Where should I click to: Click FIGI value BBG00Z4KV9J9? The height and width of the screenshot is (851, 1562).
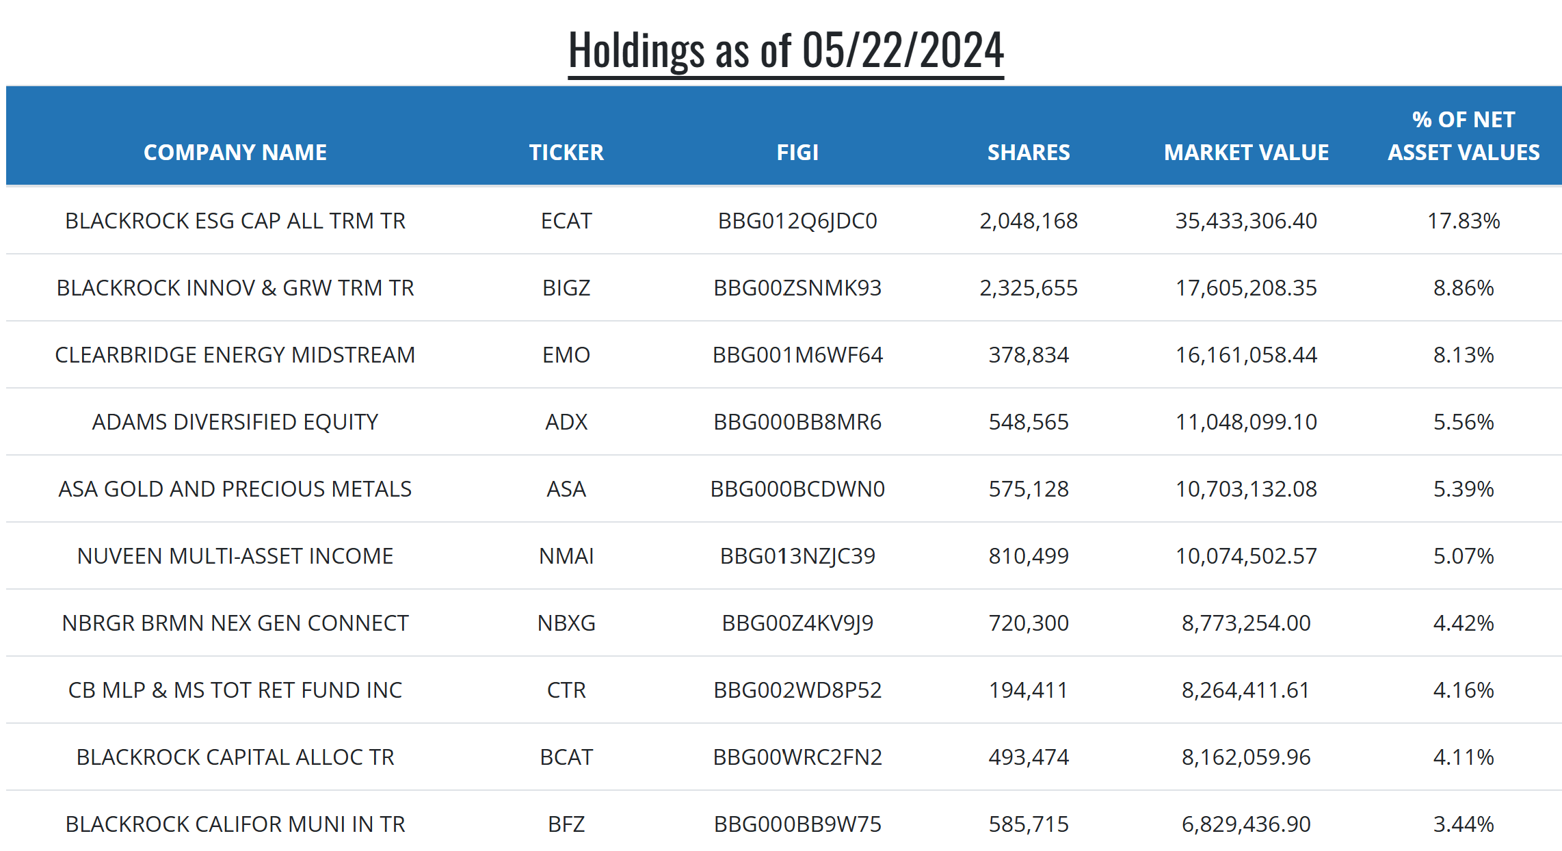[797, 623]
